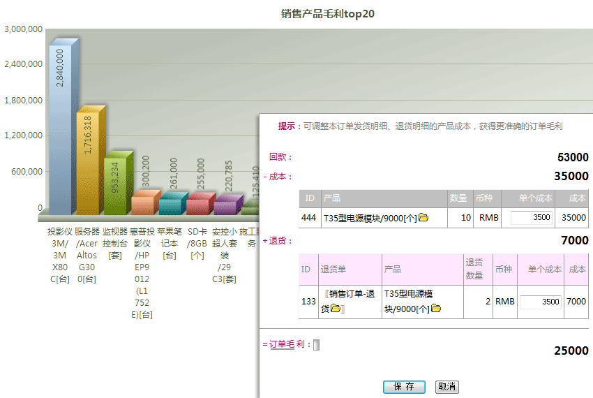The height and width of the screenshot is (398, 593).
Task: Click the ID 133 cell
Action: click(x=308, y=302)
